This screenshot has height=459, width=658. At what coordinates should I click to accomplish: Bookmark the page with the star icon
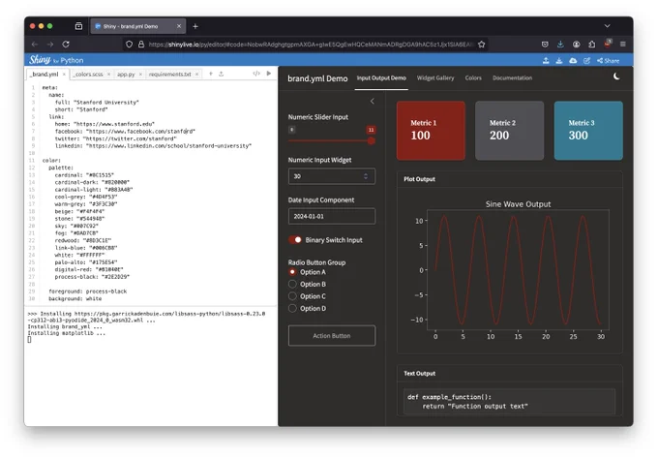pos(481,45)
